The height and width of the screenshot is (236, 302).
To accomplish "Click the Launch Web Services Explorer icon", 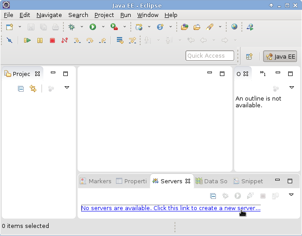I will tap(250, 27).
